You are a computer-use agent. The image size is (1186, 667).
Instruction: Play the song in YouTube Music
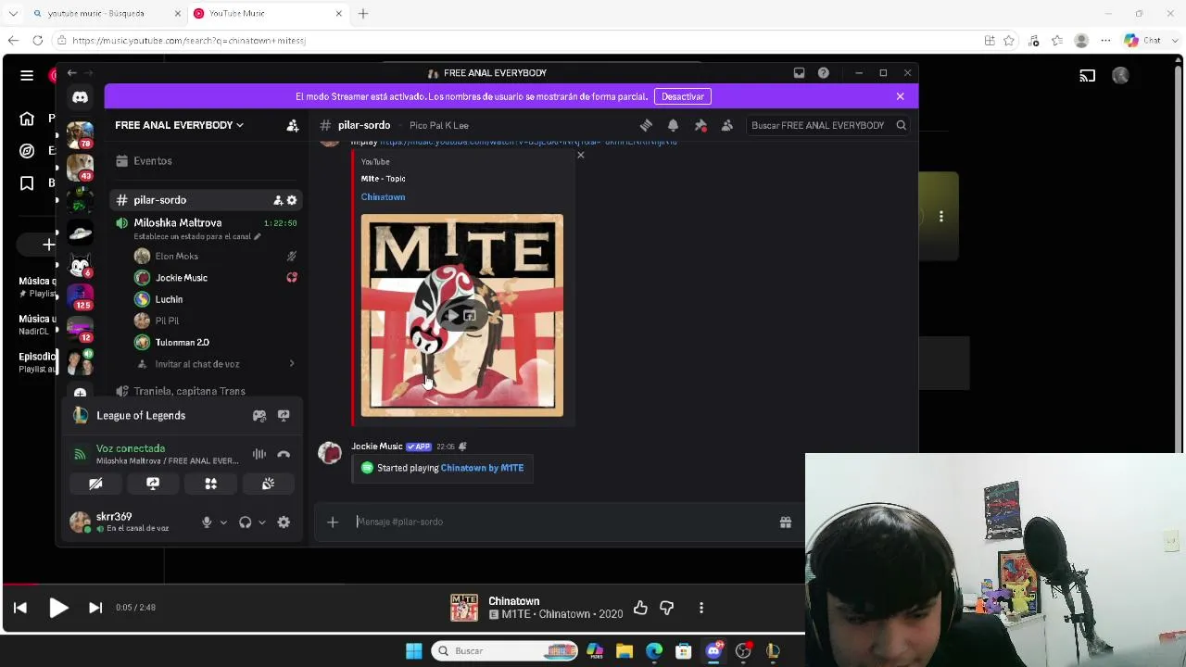pos(58,608)
